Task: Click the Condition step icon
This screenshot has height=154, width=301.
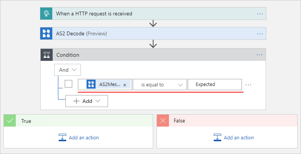Action: pyautogui.click(x=46, y=55)
